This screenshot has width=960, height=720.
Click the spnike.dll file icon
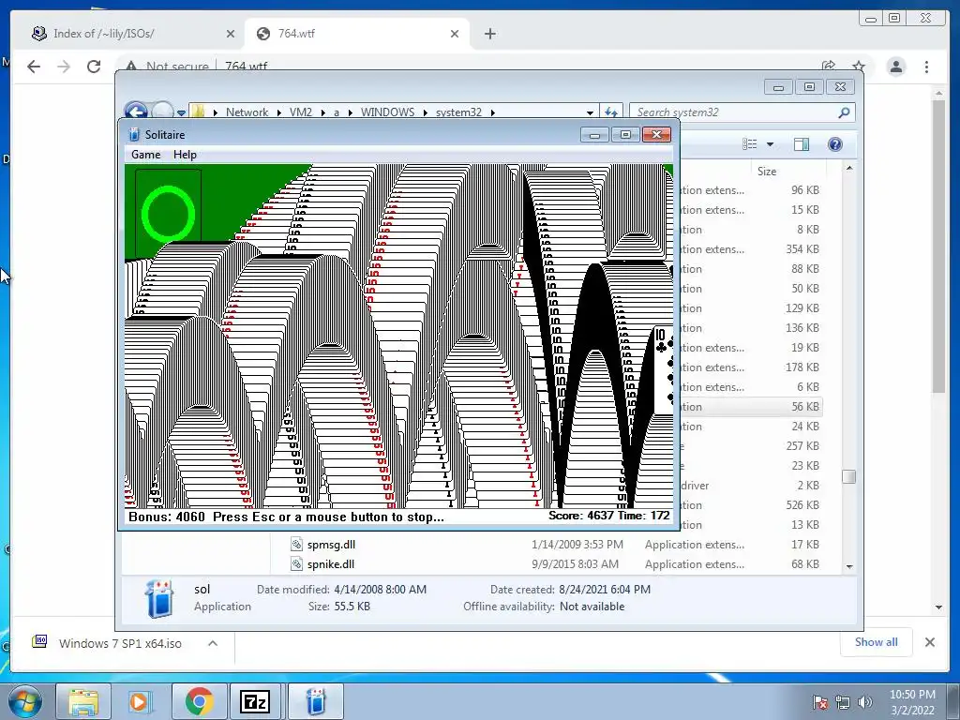[x=296, y=563]
